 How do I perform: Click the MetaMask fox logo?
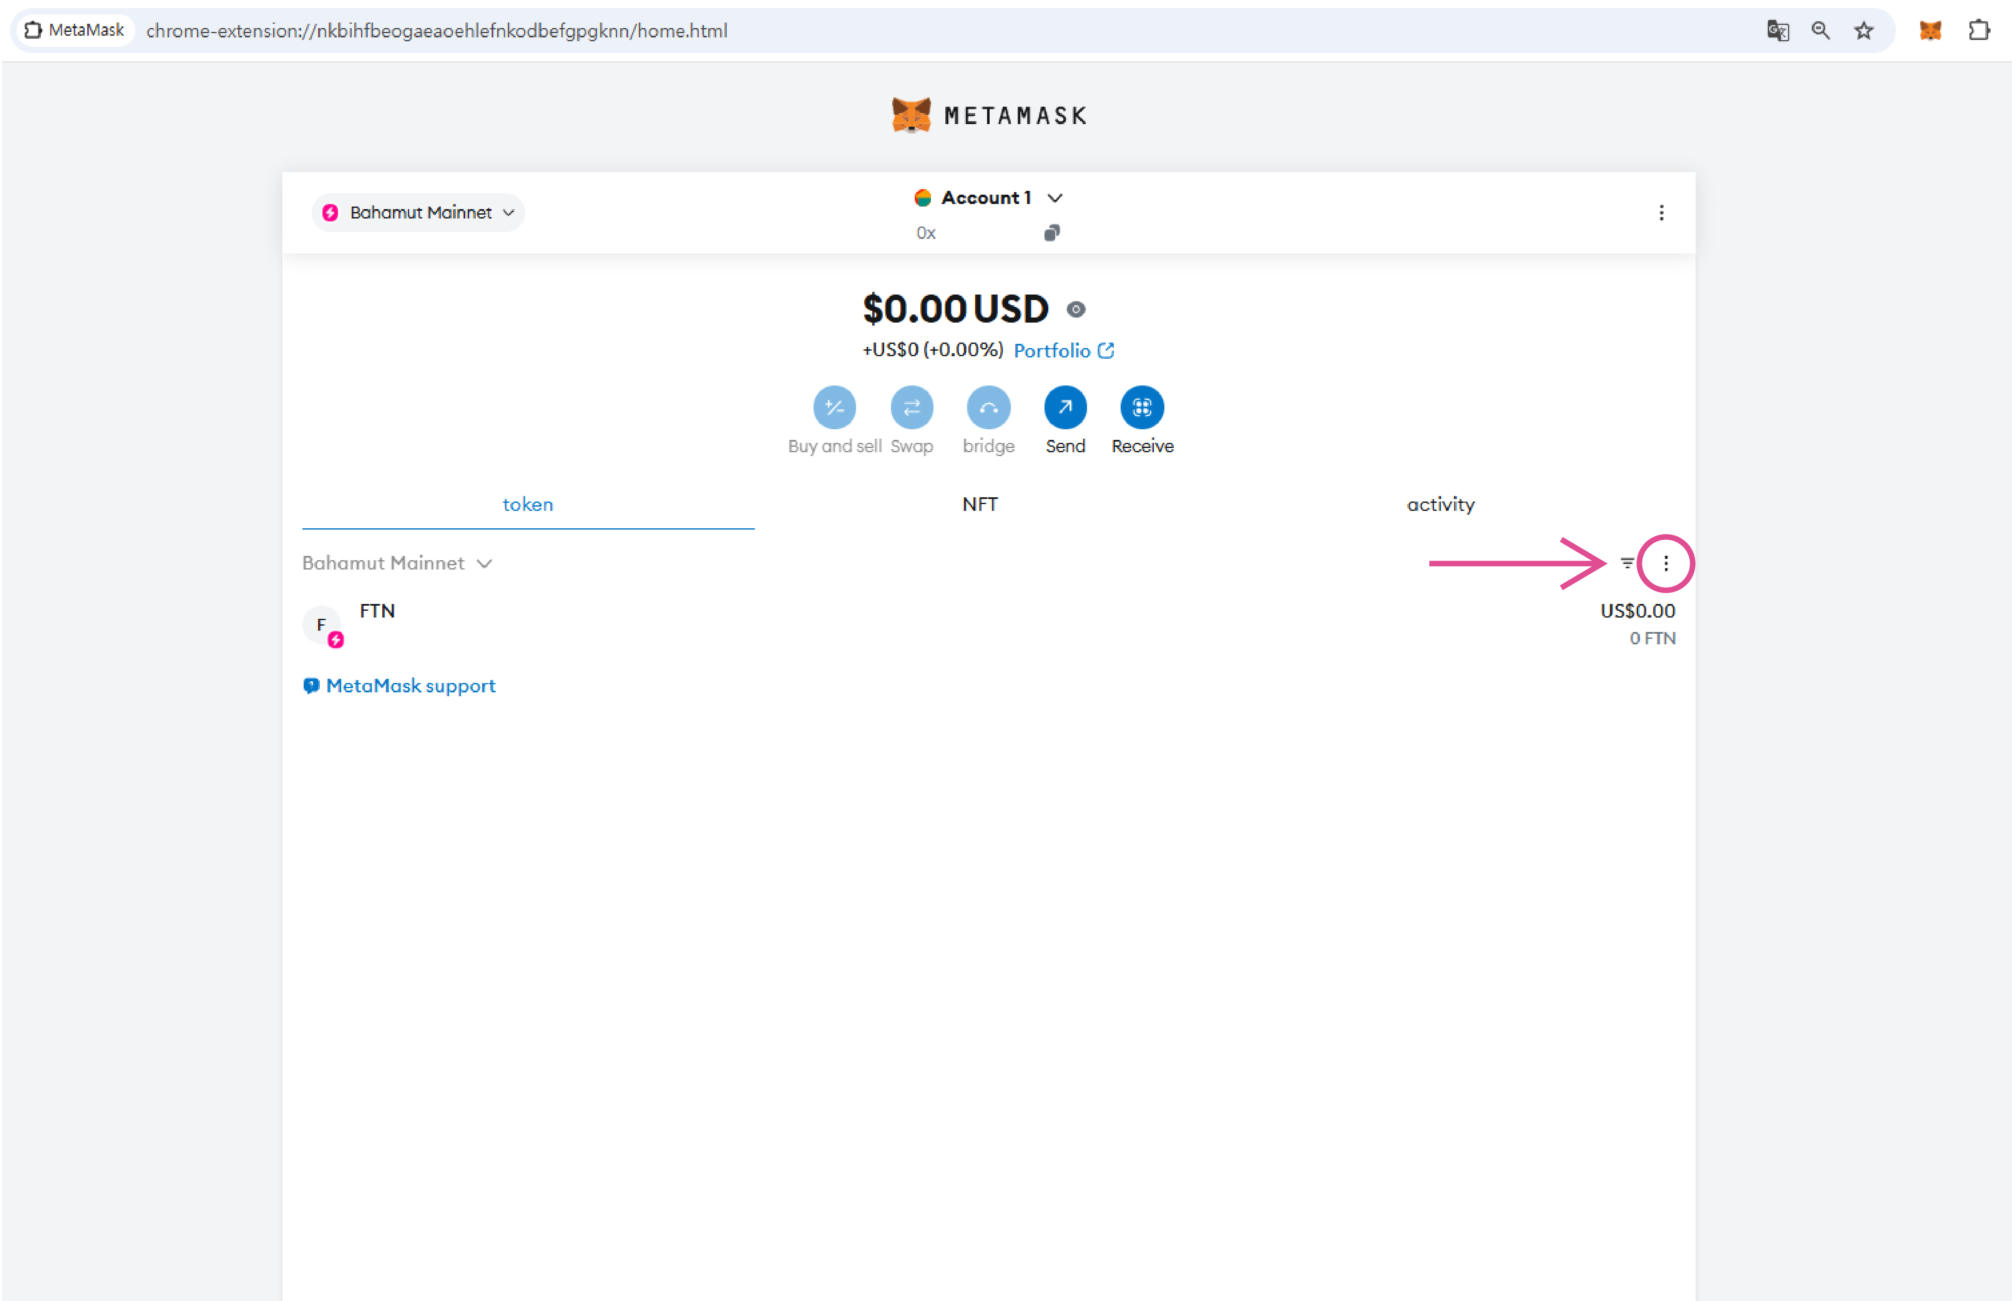tap(911, 115)
